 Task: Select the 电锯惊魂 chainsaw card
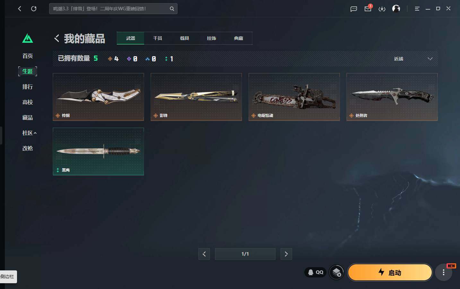click(x=294, y=97)
